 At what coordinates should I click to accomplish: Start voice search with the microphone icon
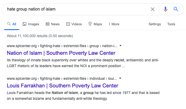point(165,9)
